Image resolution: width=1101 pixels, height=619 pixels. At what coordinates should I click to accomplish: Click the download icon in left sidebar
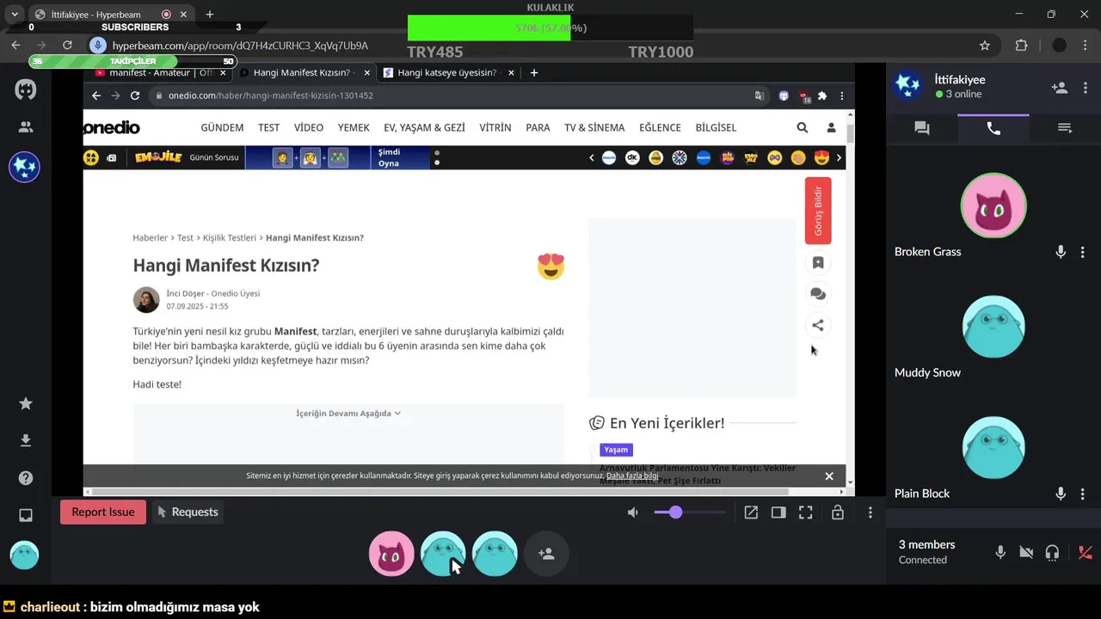26,441
